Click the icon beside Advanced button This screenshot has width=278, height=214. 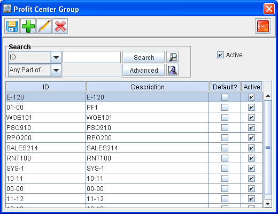coord(173,70)
